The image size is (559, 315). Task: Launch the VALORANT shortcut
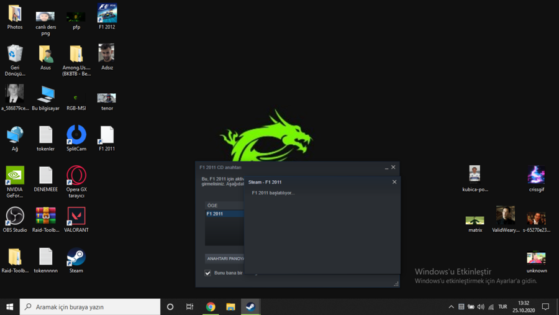[76, 220]
